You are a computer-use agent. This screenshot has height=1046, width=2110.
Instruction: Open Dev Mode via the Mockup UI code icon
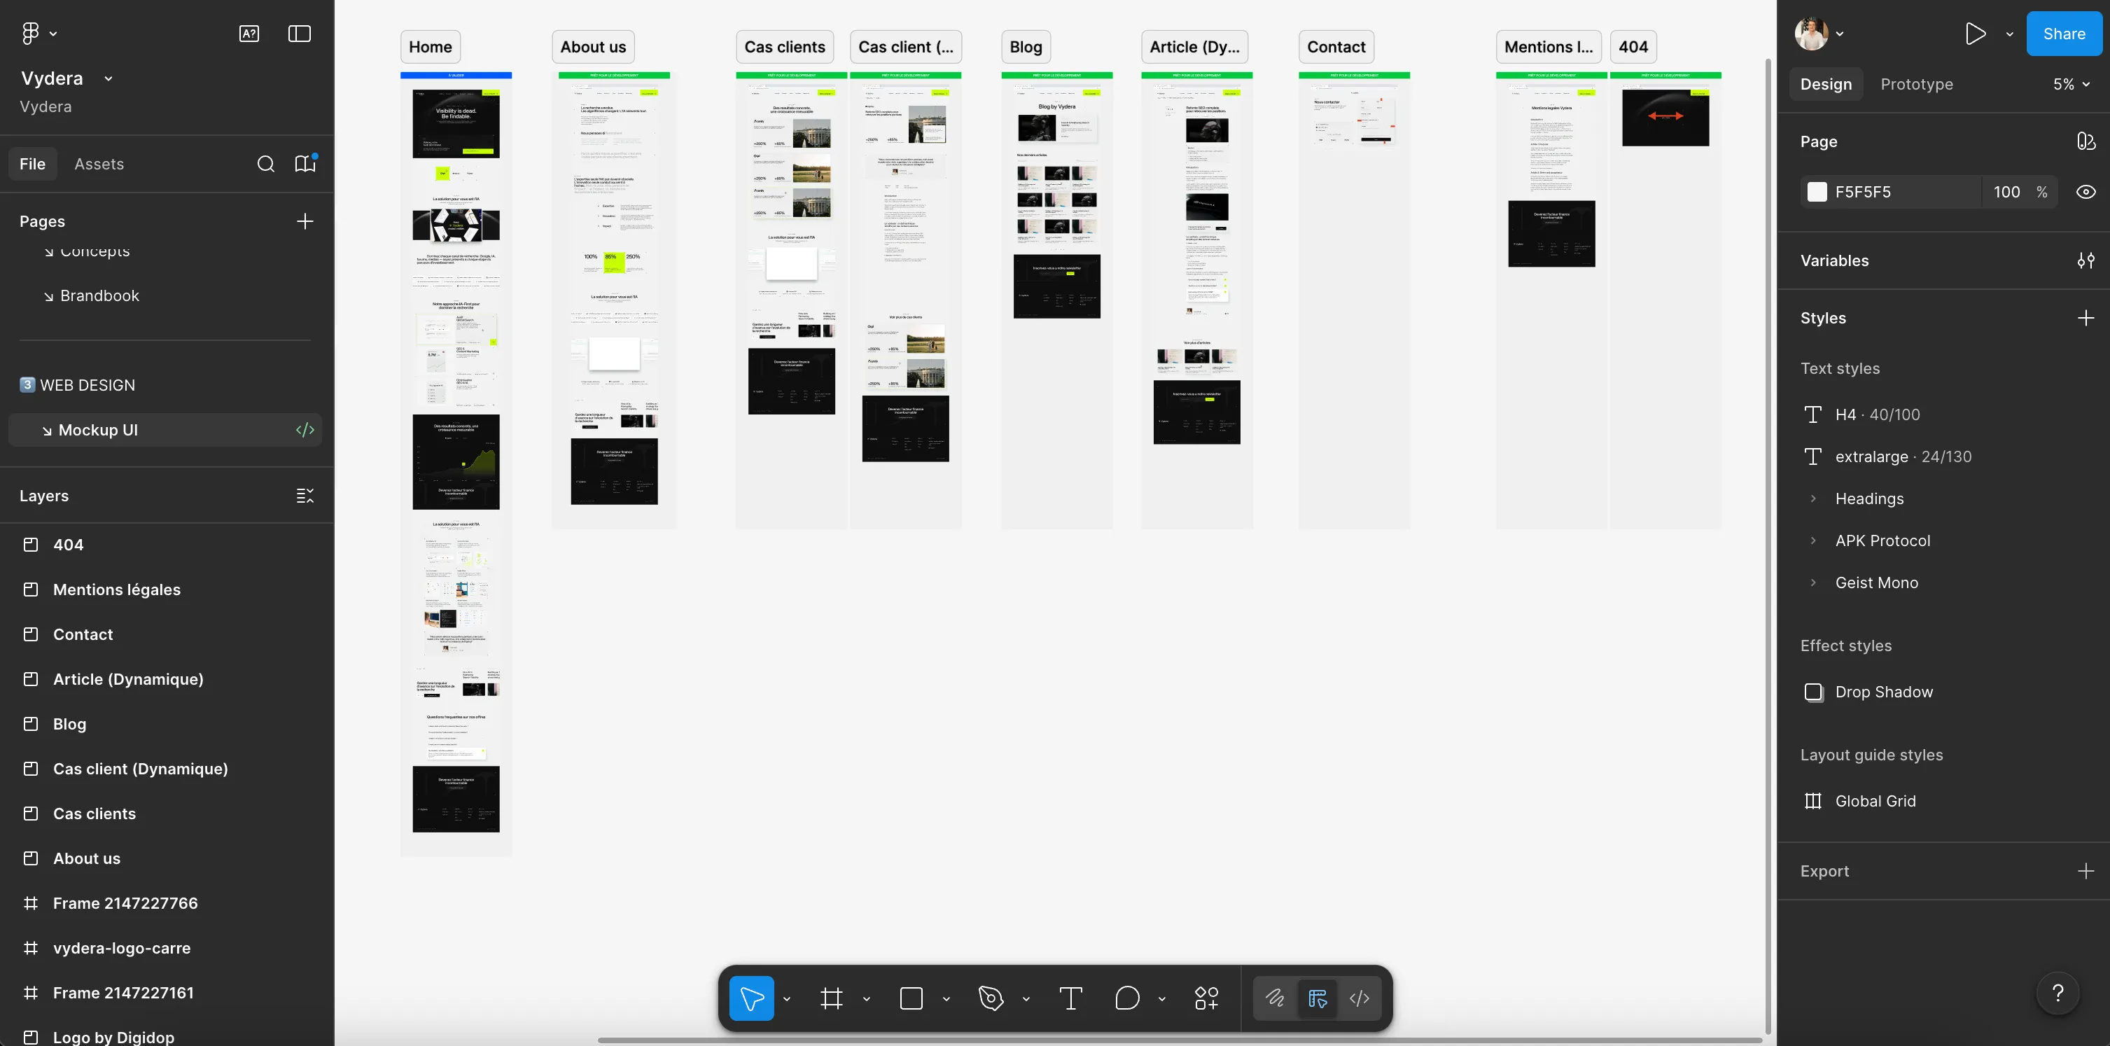click(x=304, y=428)
